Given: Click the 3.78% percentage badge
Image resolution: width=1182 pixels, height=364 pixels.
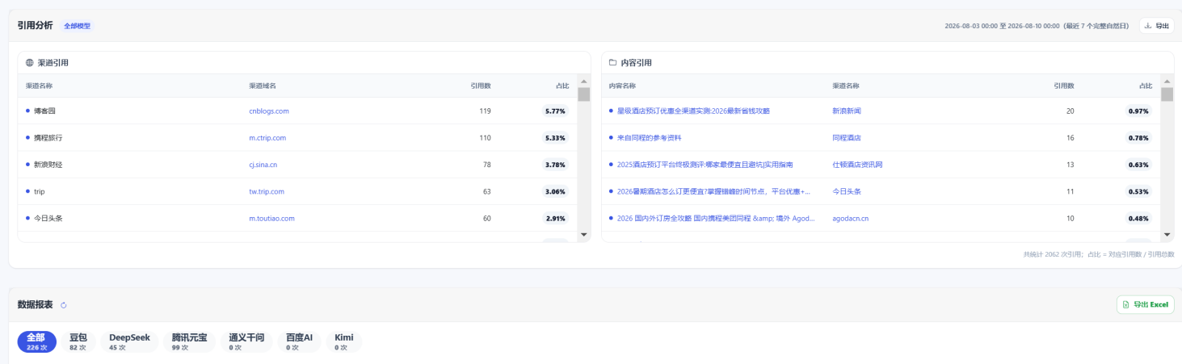Looking at the screenshot, I should coord(556,165).
